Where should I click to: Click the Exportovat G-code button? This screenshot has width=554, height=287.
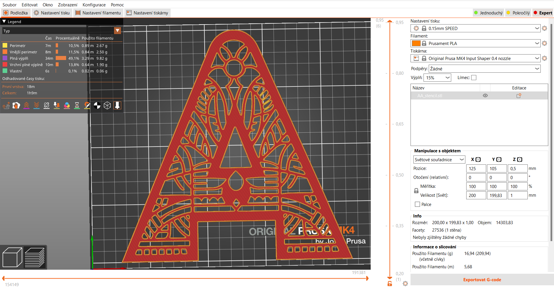(x=482, y=280)
